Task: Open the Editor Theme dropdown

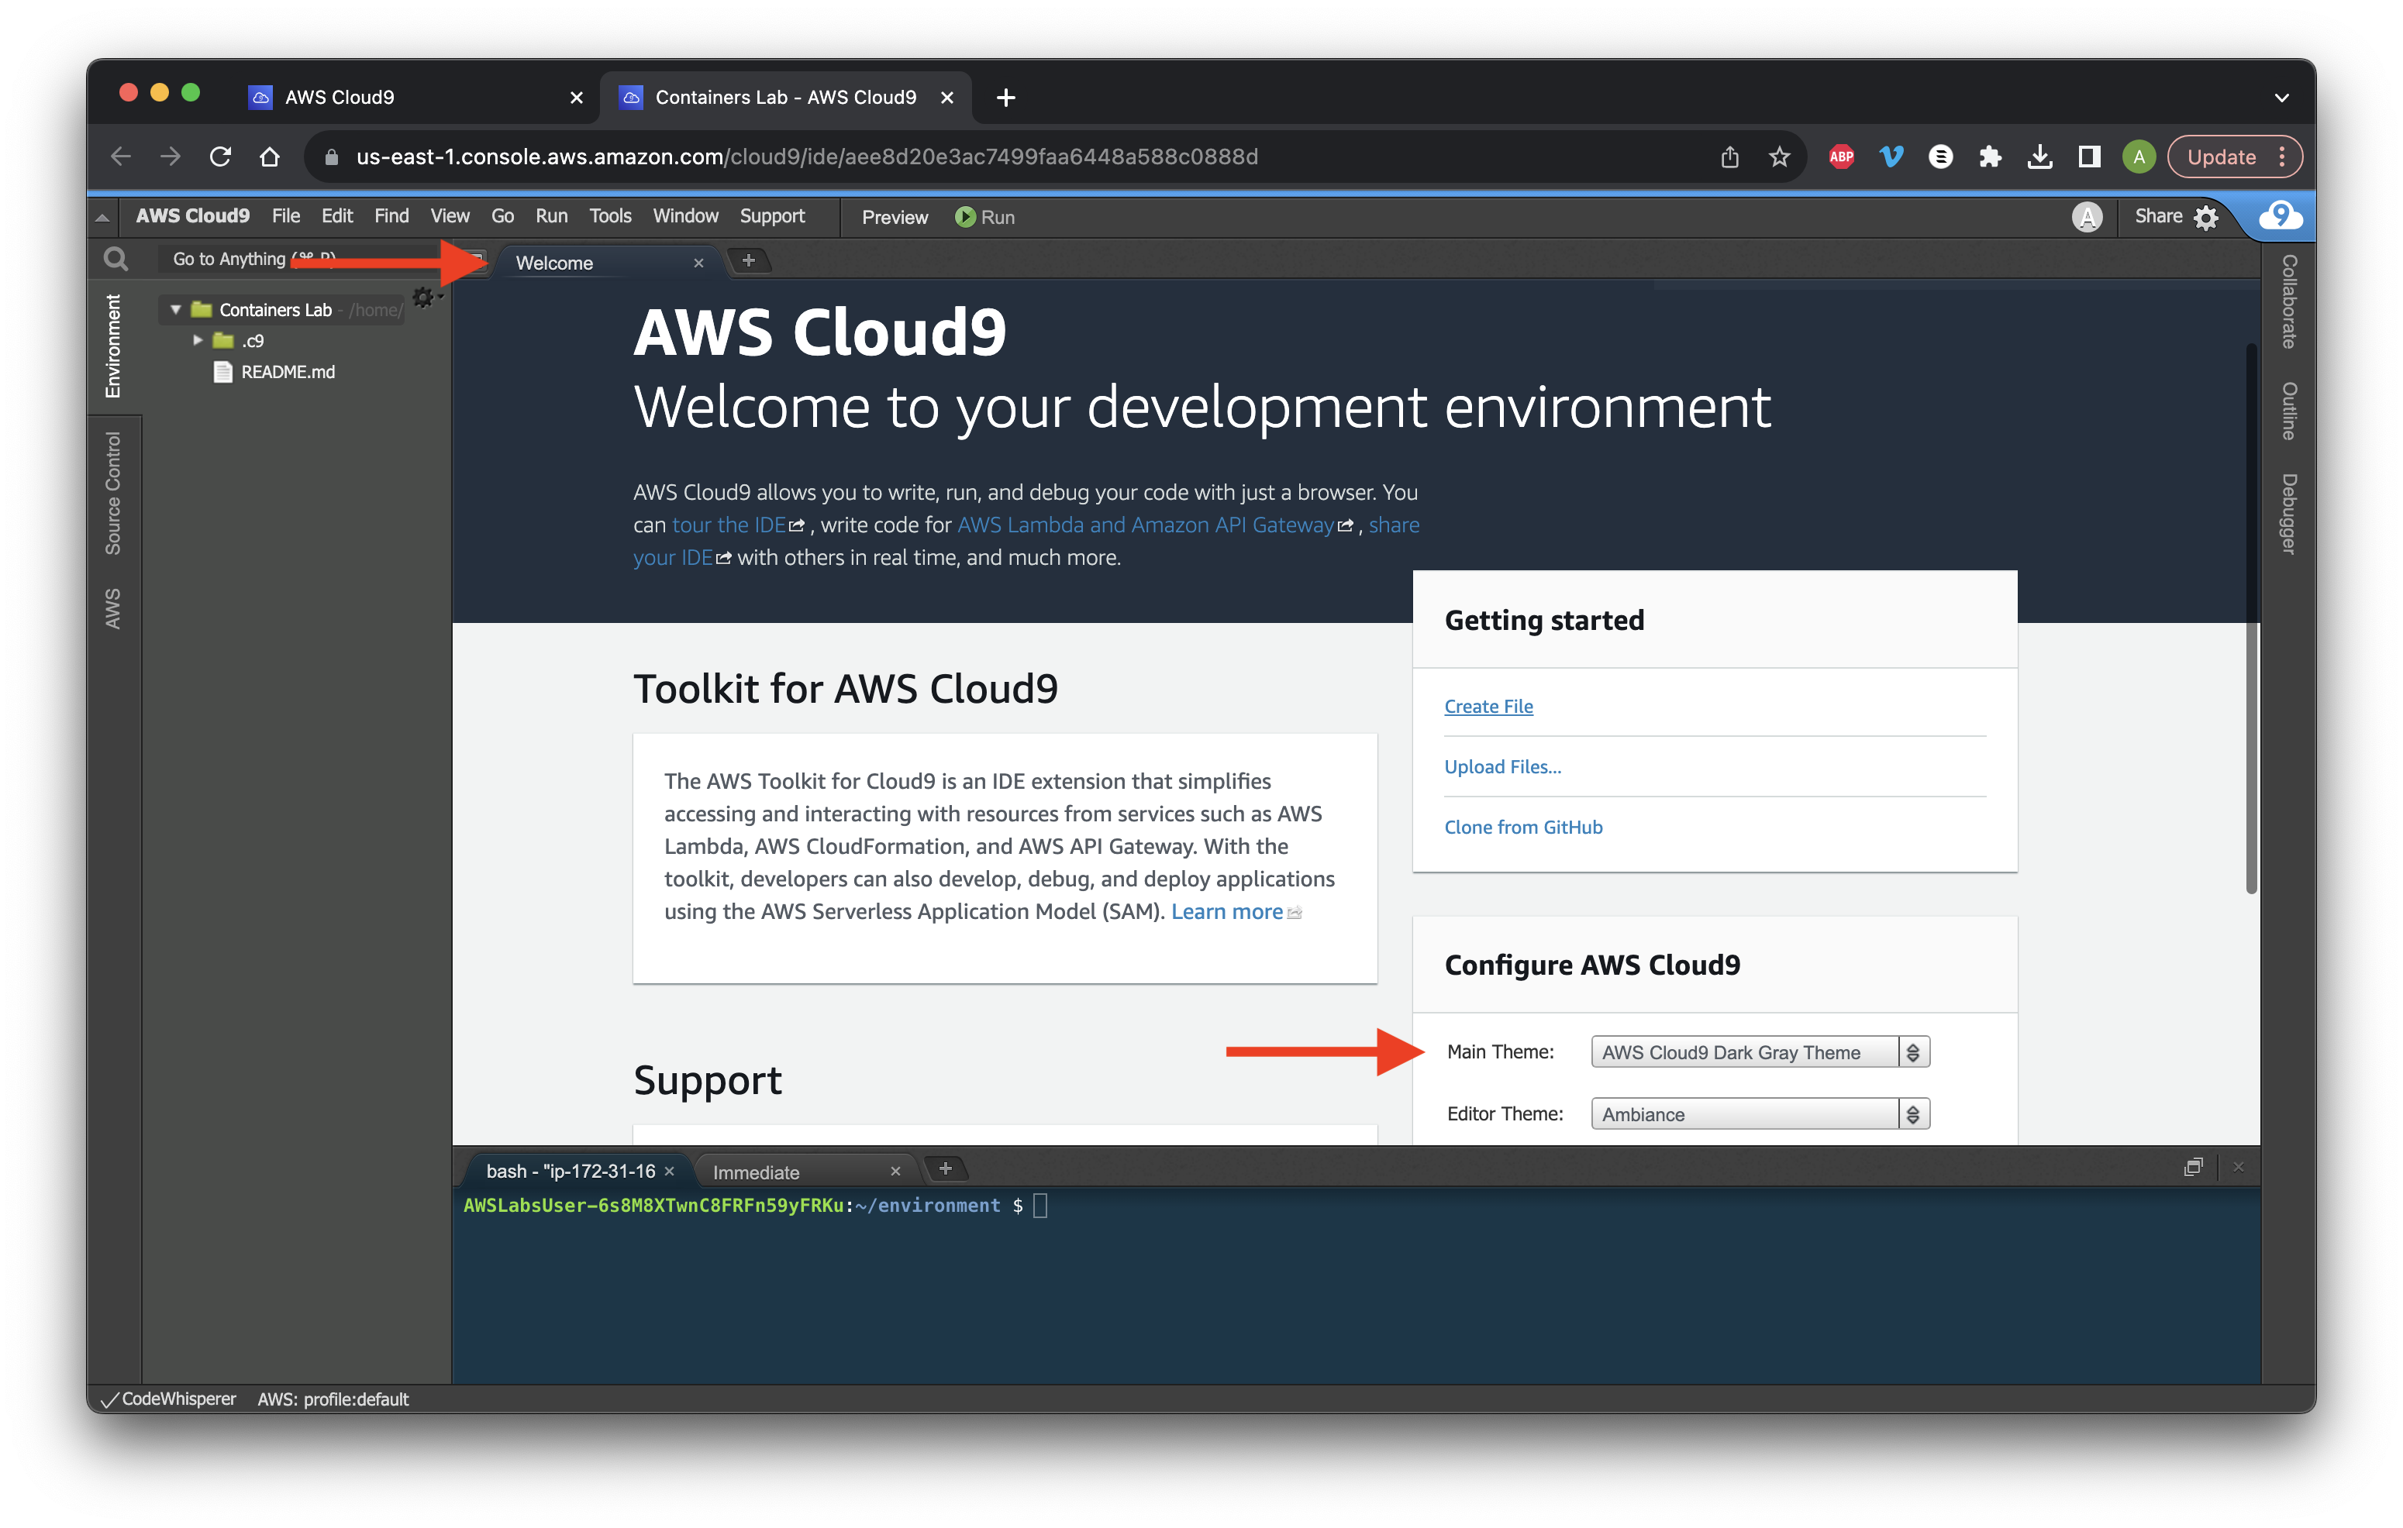Action: pos(1760,1114)
